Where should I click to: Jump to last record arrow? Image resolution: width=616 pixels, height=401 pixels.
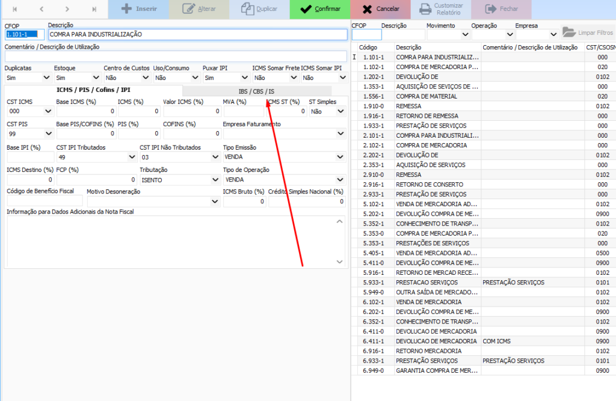pos(94,9)
